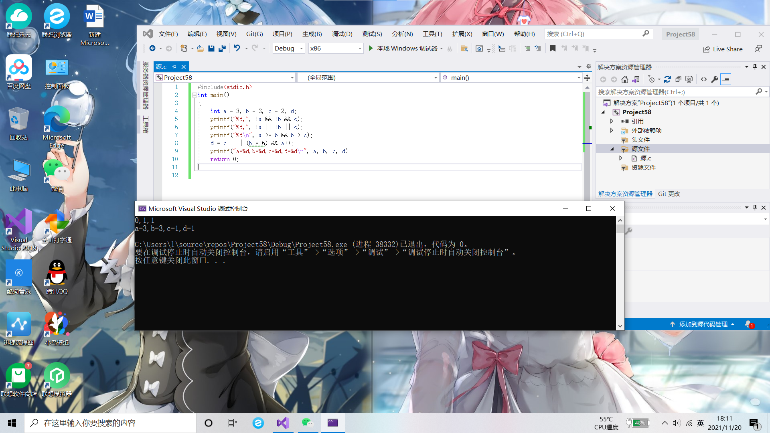Open the 调试(D) menu
The height and width of the screenshot is (433, 770).
point(342,34)
